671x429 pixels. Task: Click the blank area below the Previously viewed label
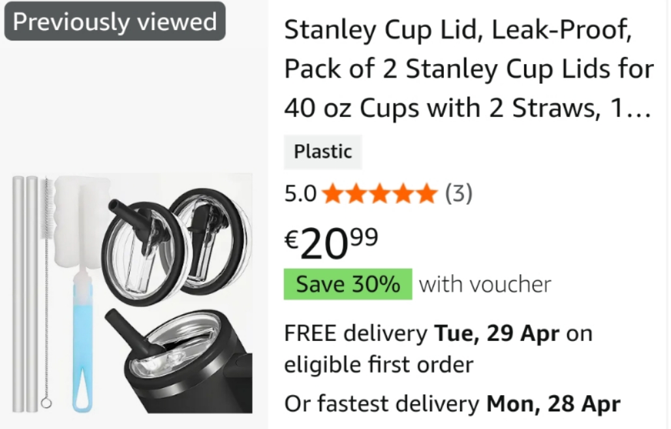pyautogui.click(x=131, y=104)
